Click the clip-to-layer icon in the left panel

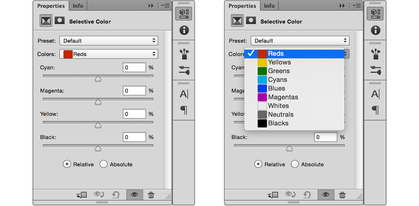[81, 195]
